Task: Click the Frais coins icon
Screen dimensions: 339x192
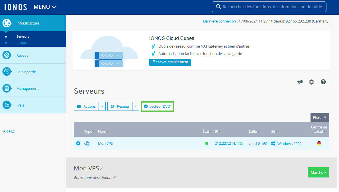Action: click(7, 105)
